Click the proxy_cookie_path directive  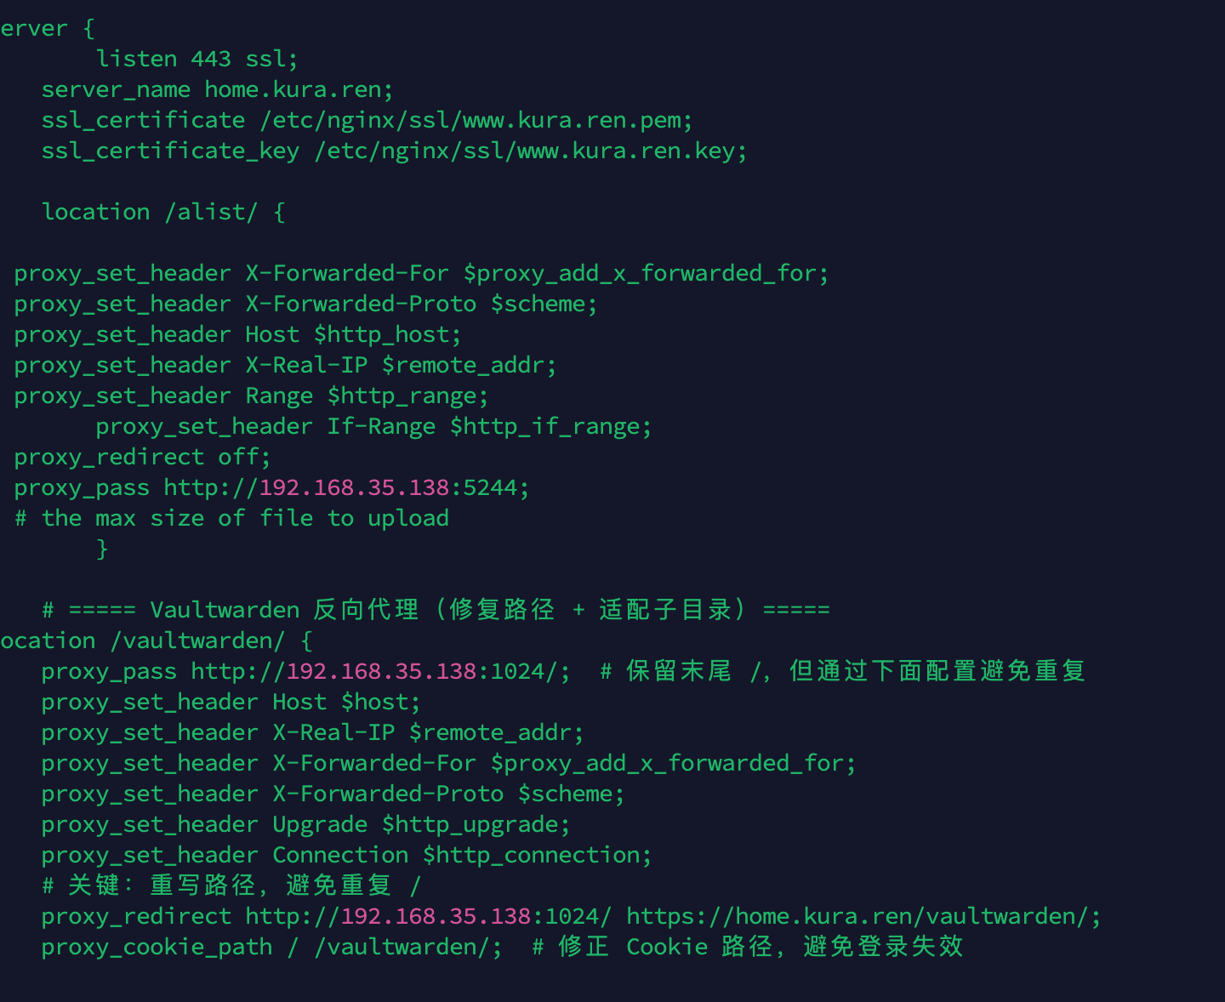coord(157,947)
